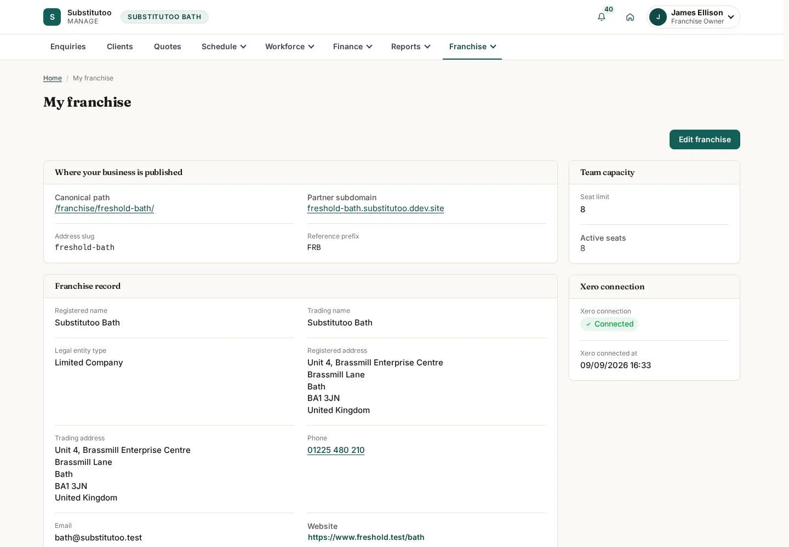Click the Edit franchise button

[x=705, y=139]
